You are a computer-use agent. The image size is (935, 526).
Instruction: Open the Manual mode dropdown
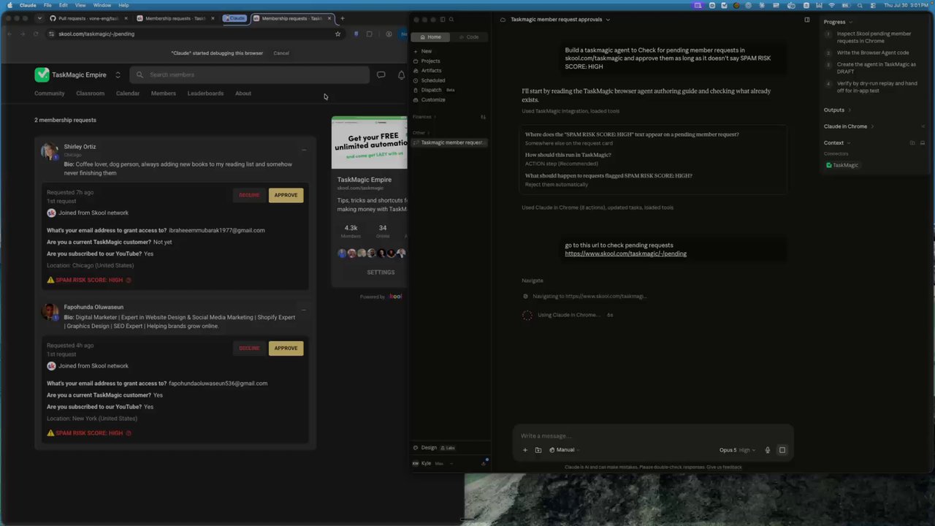[563, 450]
